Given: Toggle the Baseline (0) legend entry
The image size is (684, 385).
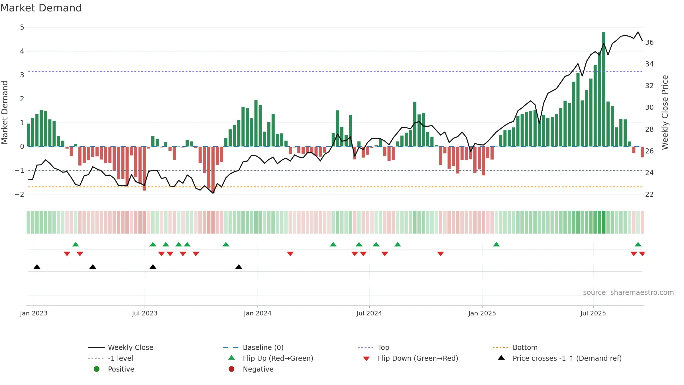Looking at the screenshot, I should point(253,347).
